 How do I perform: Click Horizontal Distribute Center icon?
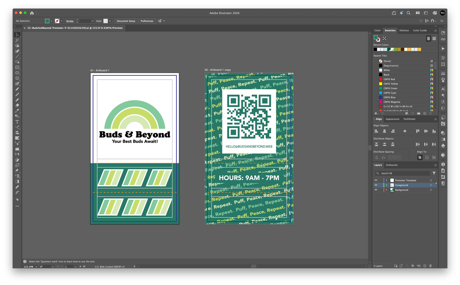click(425, 144)
